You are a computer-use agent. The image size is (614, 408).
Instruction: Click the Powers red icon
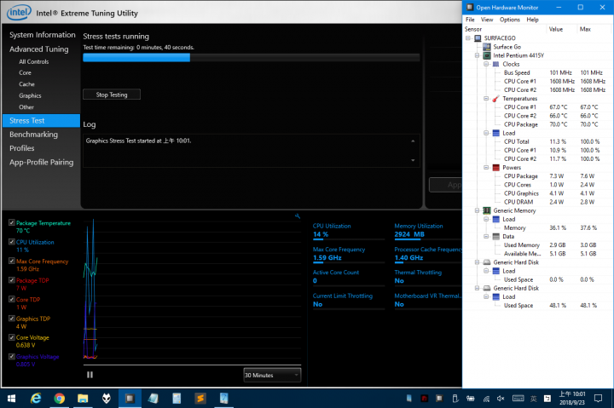[x=495, y=168]
